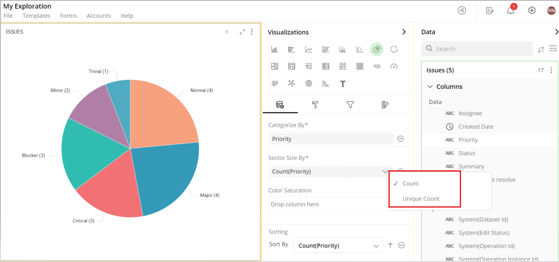Pick the globe map visualization
The width and height of the screenshot is (559, 262).
309,83
